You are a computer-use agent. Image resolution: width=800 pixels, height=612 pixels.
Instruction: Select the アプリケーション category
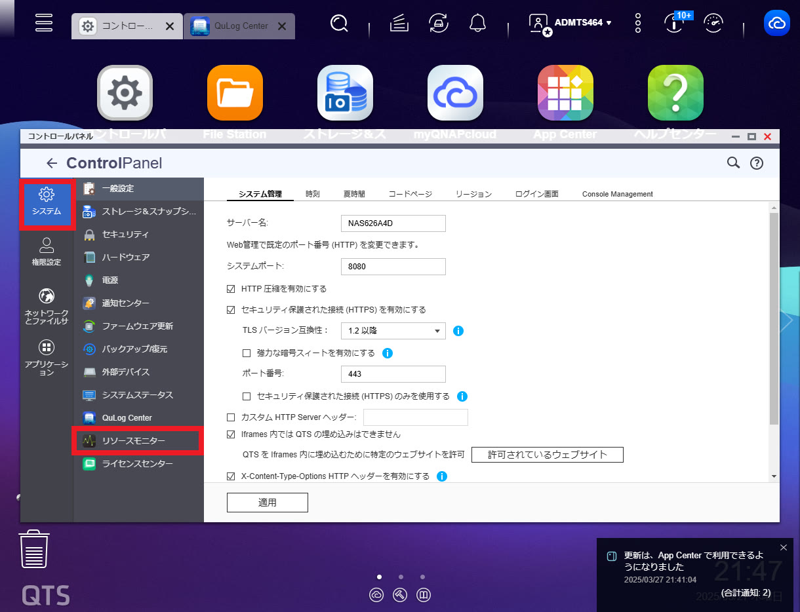47,358
